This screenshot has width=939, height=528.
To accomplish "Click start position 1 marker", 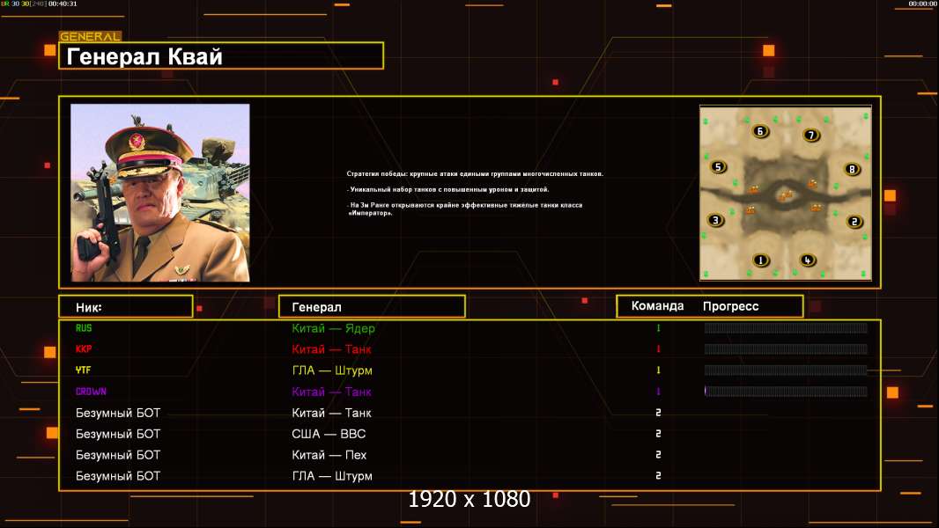I will tap(760, 260).
